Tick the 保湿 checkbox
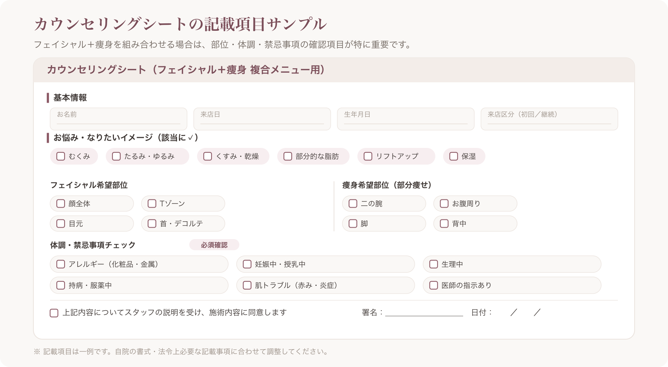This screenshot has height=367, width=668. [x=454, y=156]
